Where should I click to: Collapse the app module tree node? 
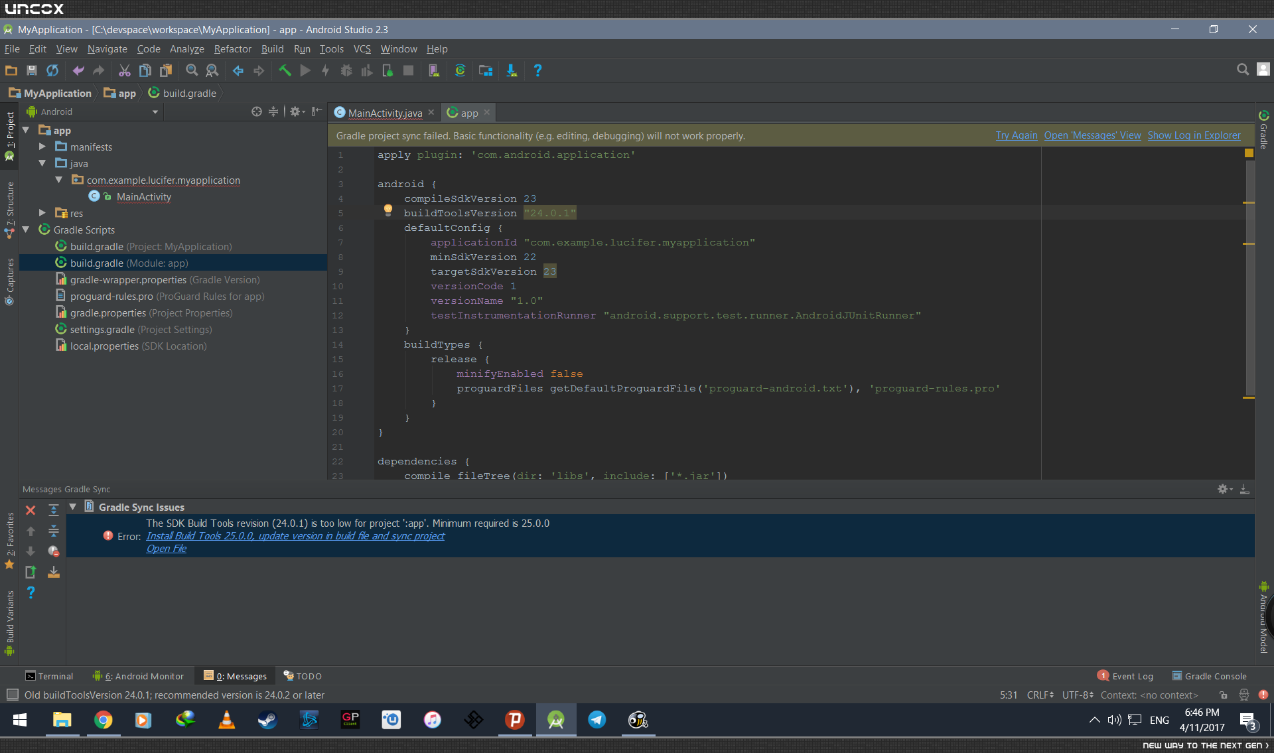[x=26, y=130]
